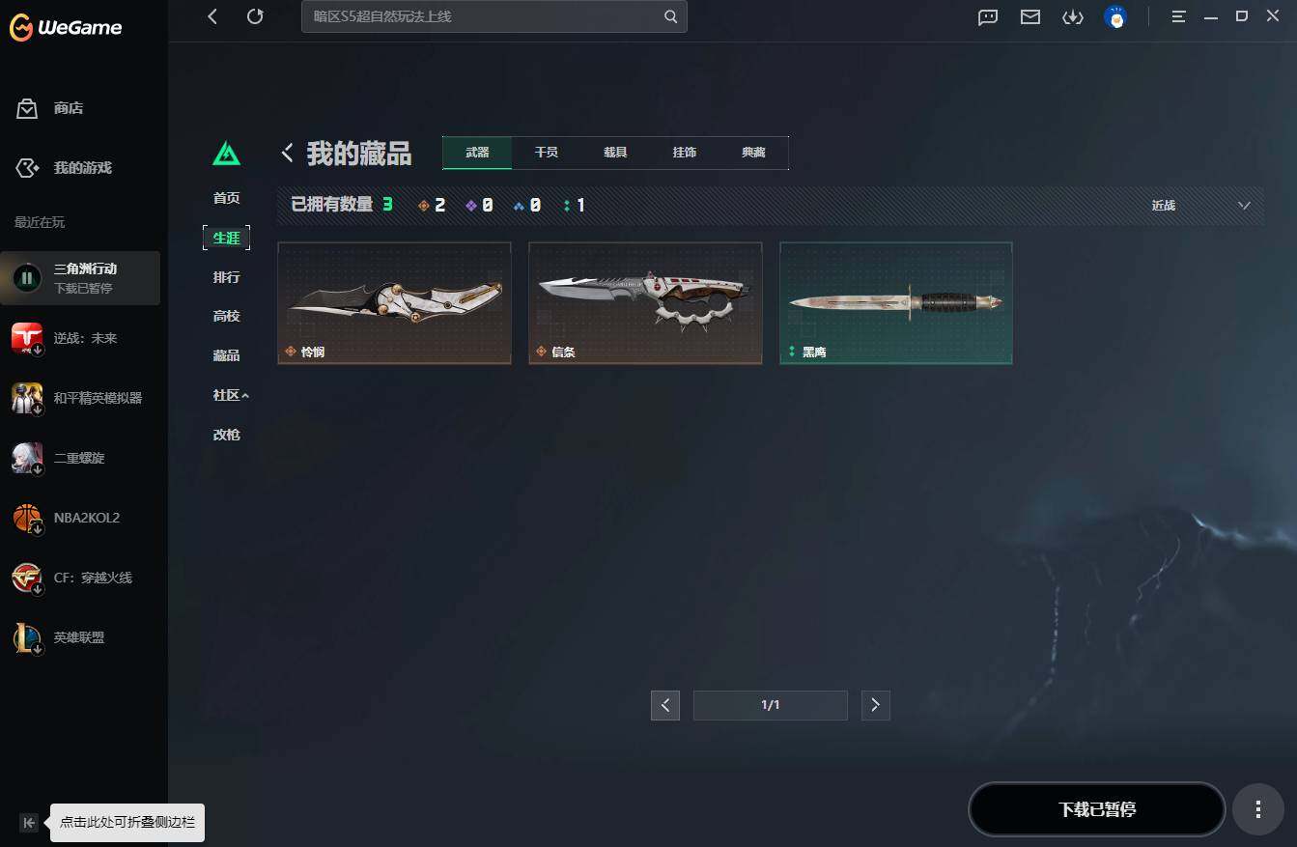Select 三角洲行动 in the recent games list
This screenshot has width=1297, height=847.
(x=80, y=278)
